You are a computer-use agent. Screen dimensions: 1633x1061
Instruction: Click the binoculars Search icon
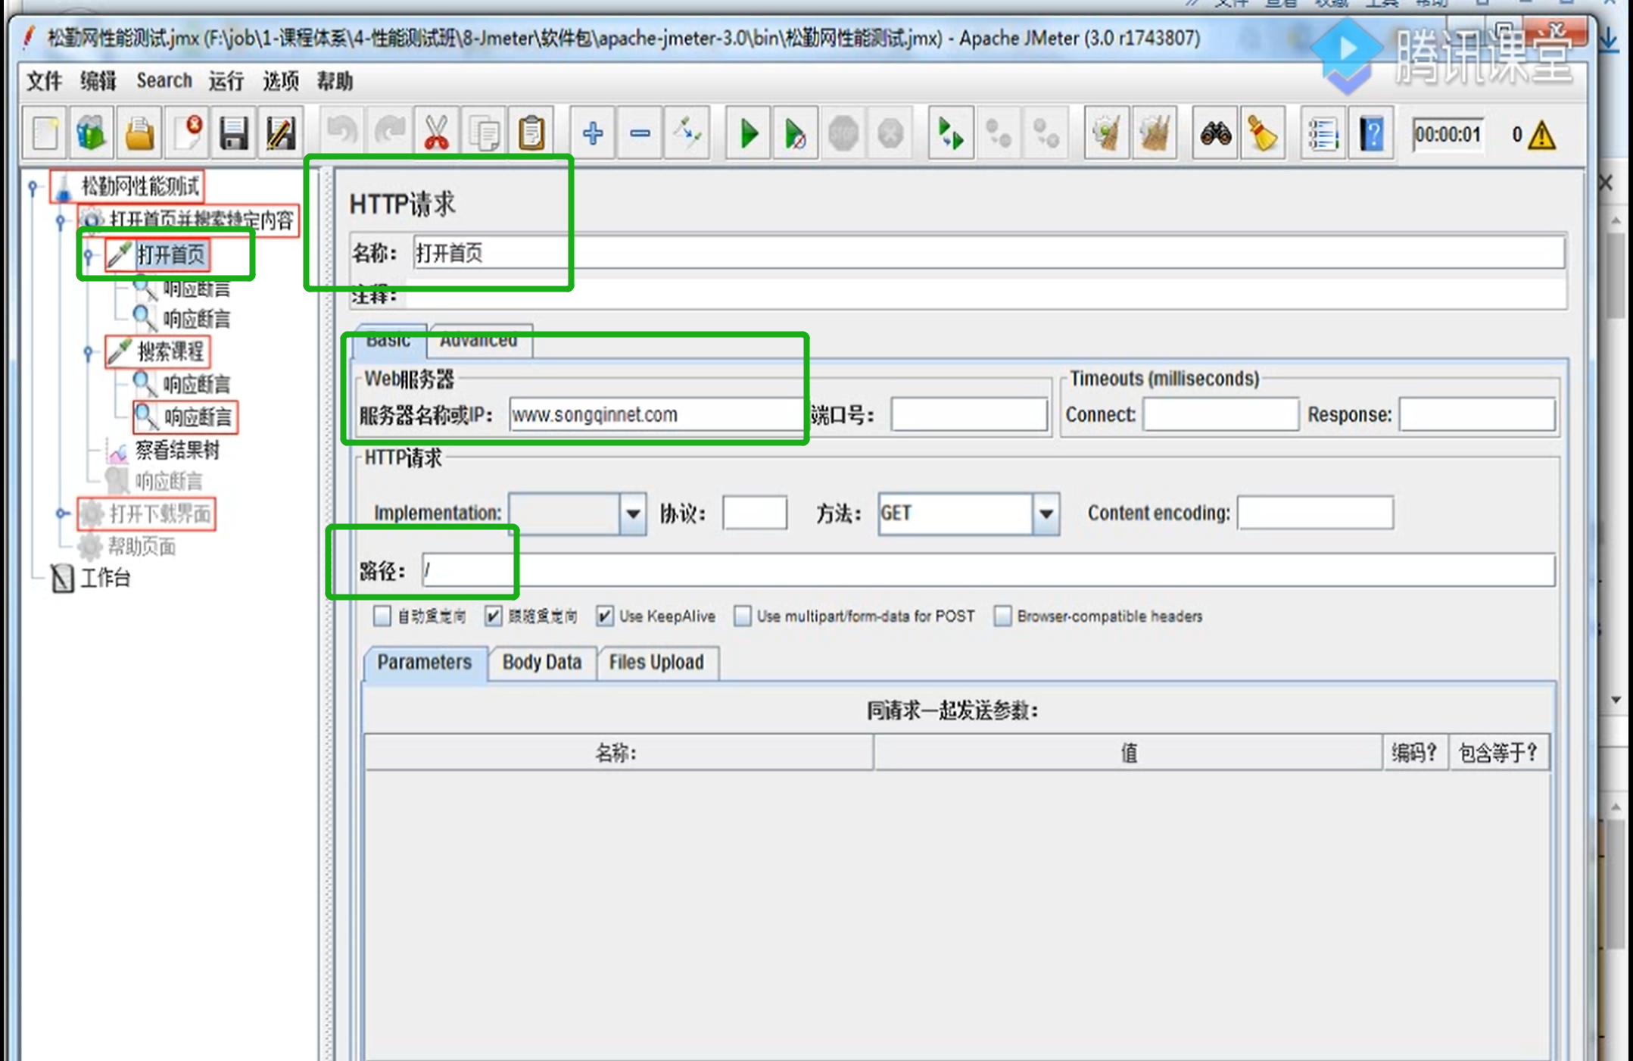(1215, 134)
